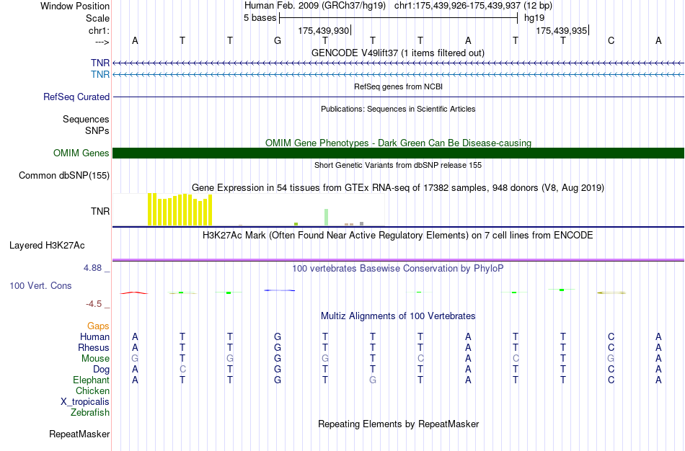Click the -4.5 lower scale value
Viewport: 685px width, 451px height.
(94, 304)
